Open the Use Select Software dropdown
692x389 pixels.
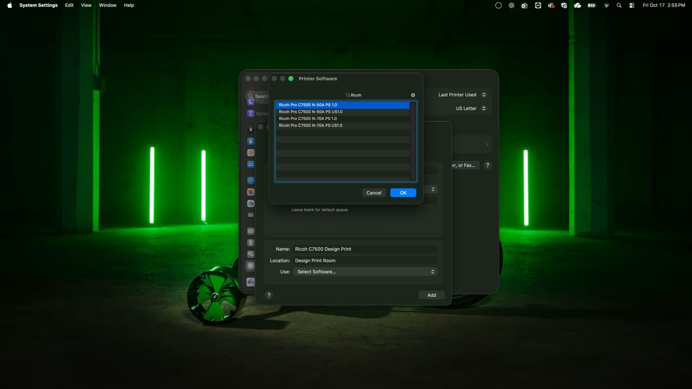[365, 272]
